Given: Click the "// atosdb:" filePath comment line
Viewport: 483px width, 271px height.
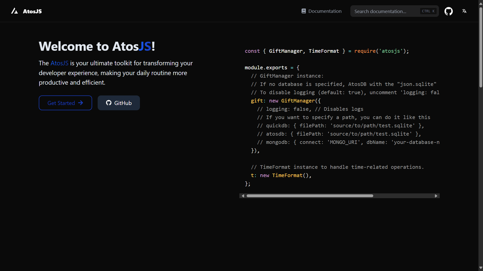Looking at the screenshot, I should 339,134.
